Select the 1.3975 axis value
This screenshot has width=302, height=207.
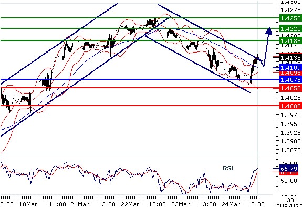290,115
